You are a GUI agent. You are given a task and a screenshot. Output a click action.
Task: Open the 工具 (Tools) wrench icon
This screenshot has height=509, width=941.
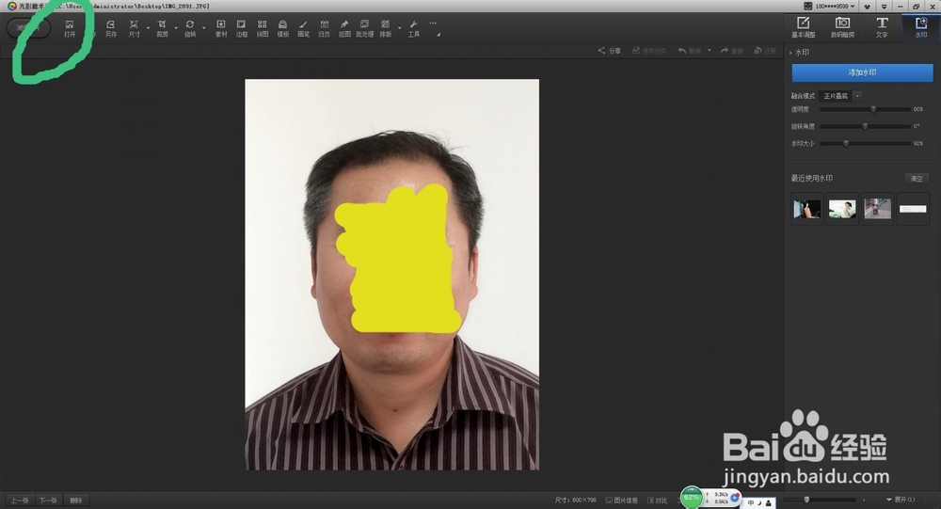[413, 28]
